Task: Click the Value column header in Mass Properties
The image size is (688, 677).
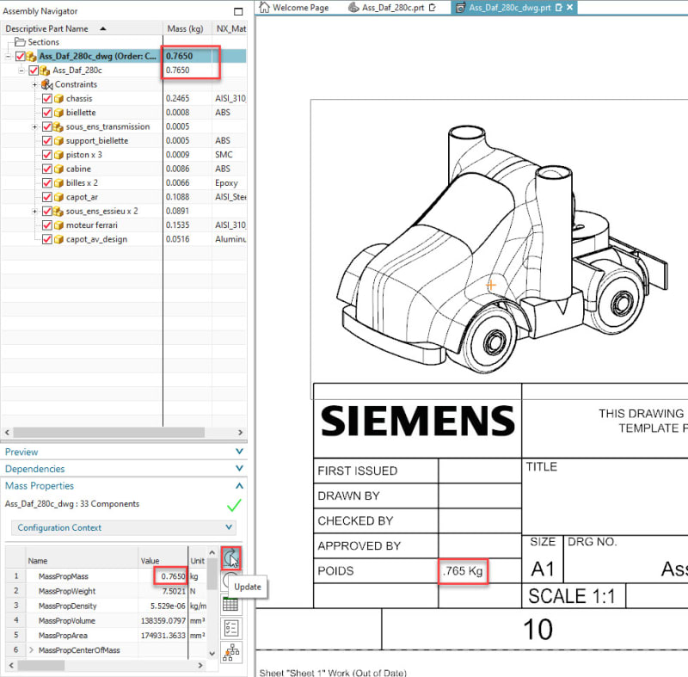Action: point(163,561)
